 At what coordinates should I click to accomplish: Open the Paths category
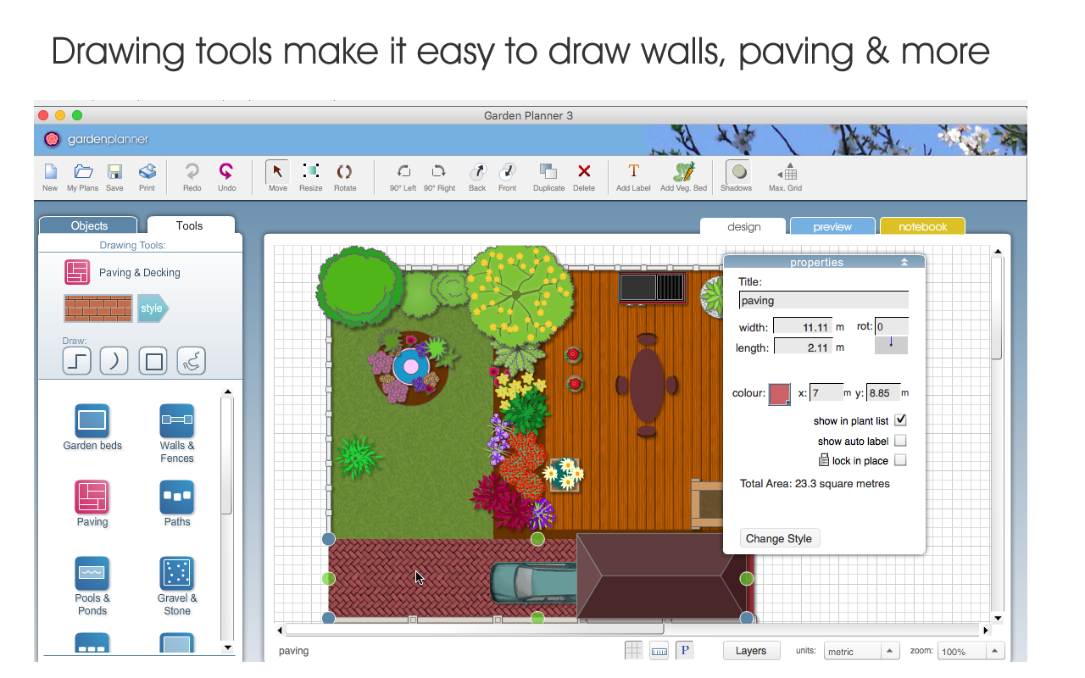click(x=177, y=497)
